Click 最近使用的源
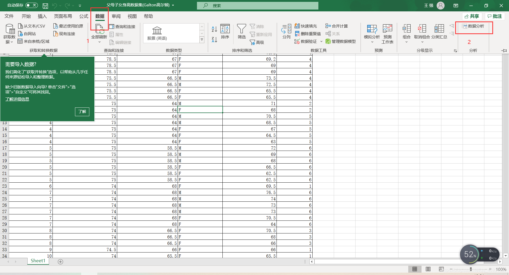The image size is (509, 275). [x=68, y=26]
